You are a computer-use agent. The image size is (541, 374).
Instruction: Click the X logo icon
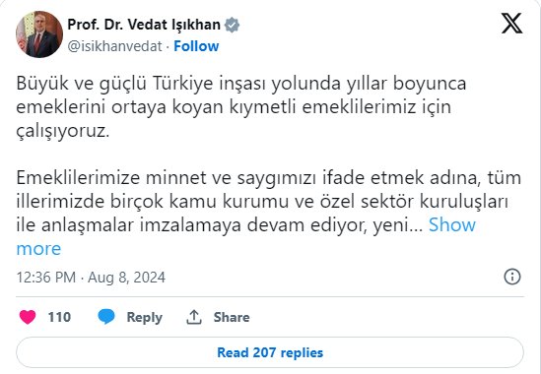click(511, 24)
